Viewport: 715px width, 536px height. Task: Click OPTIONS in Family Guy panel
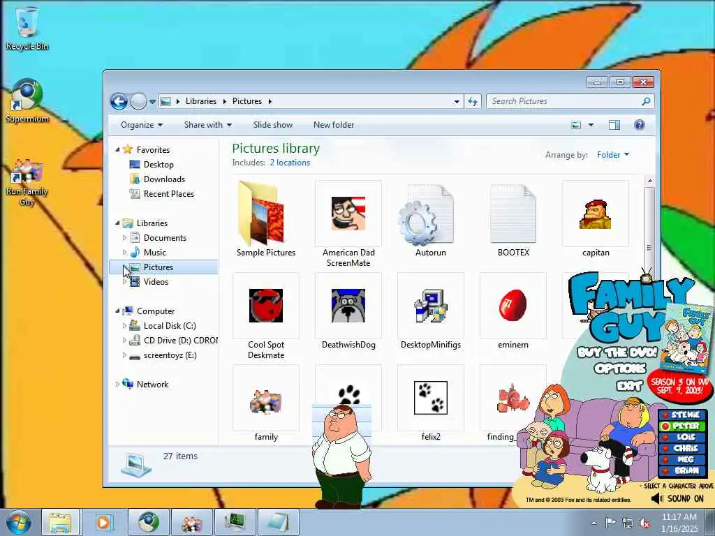(620, 368)
